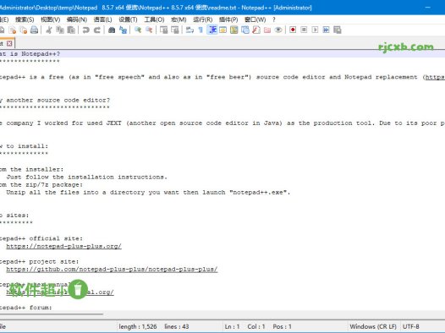Viewport: 445px width, 333px height.
Task: Zoom in using the magnifier plus icon
Action: click(138, 30)
